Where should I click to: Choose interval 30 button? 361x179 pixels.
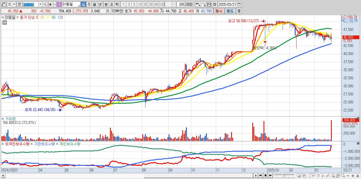[151, 4]
